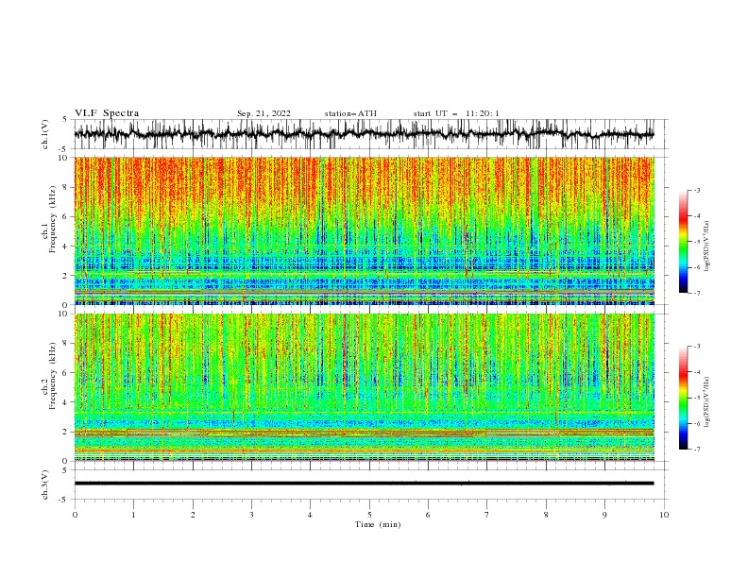Click the ch.1 frequency tick "6"
748x578 pixels.
(x=65, y=217)
